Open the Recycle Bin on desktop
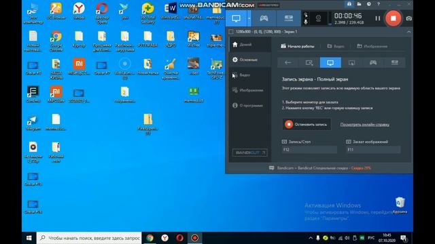The height and width of the screenshot is (244, 435). tap(400, 205)
